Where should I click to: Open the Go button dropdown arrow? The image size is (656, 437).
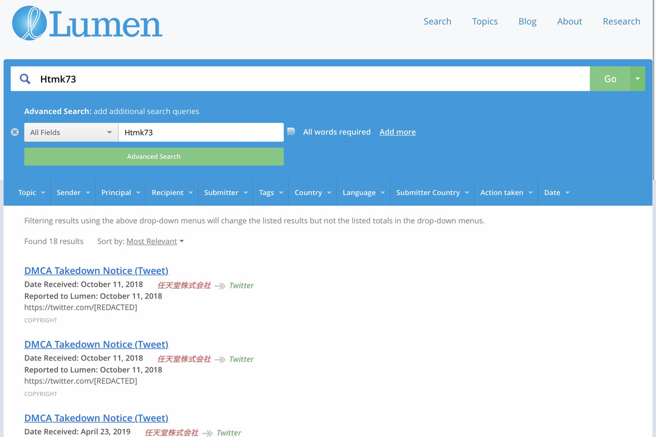click(x=637, y=79)
